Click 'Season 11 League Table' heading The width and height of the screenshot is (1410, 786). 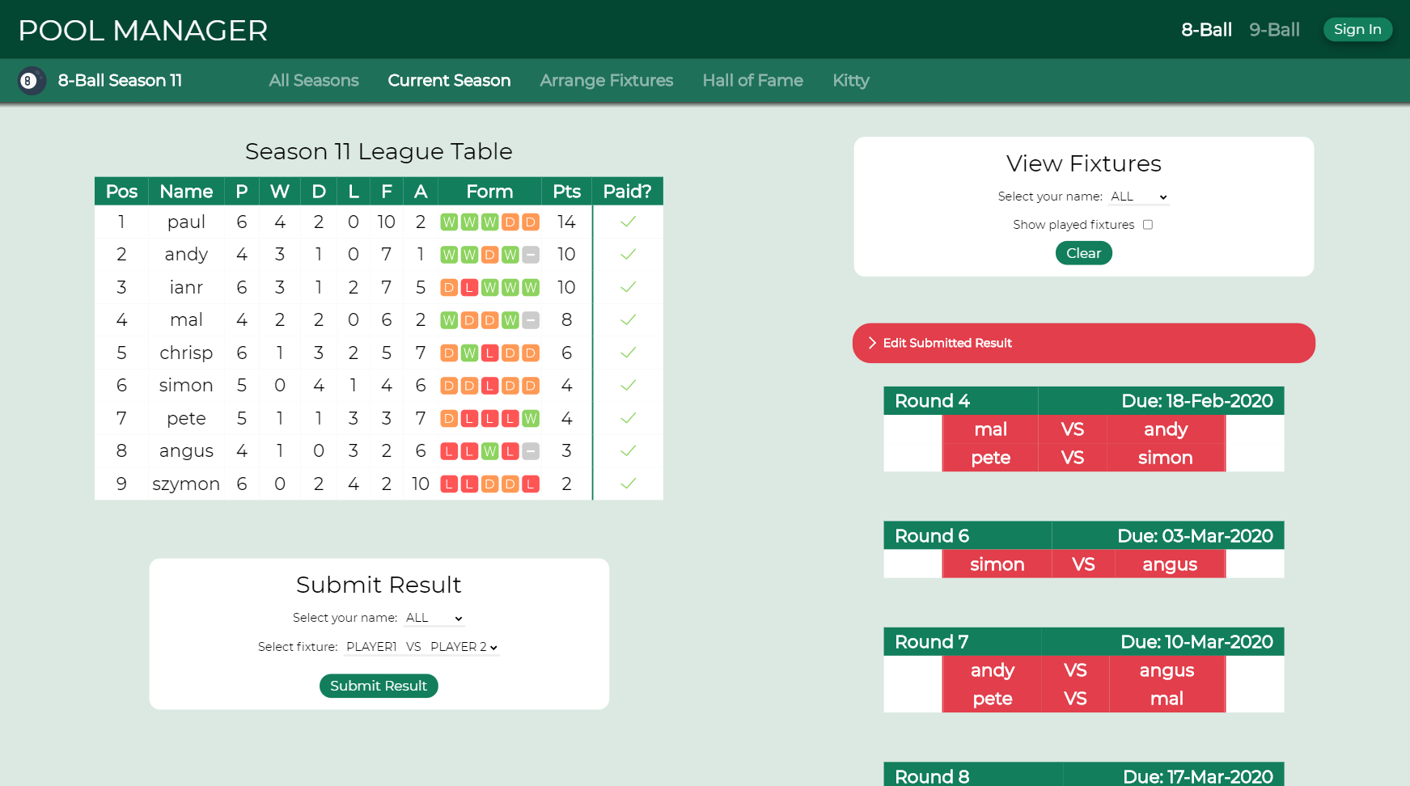(379, 151)
